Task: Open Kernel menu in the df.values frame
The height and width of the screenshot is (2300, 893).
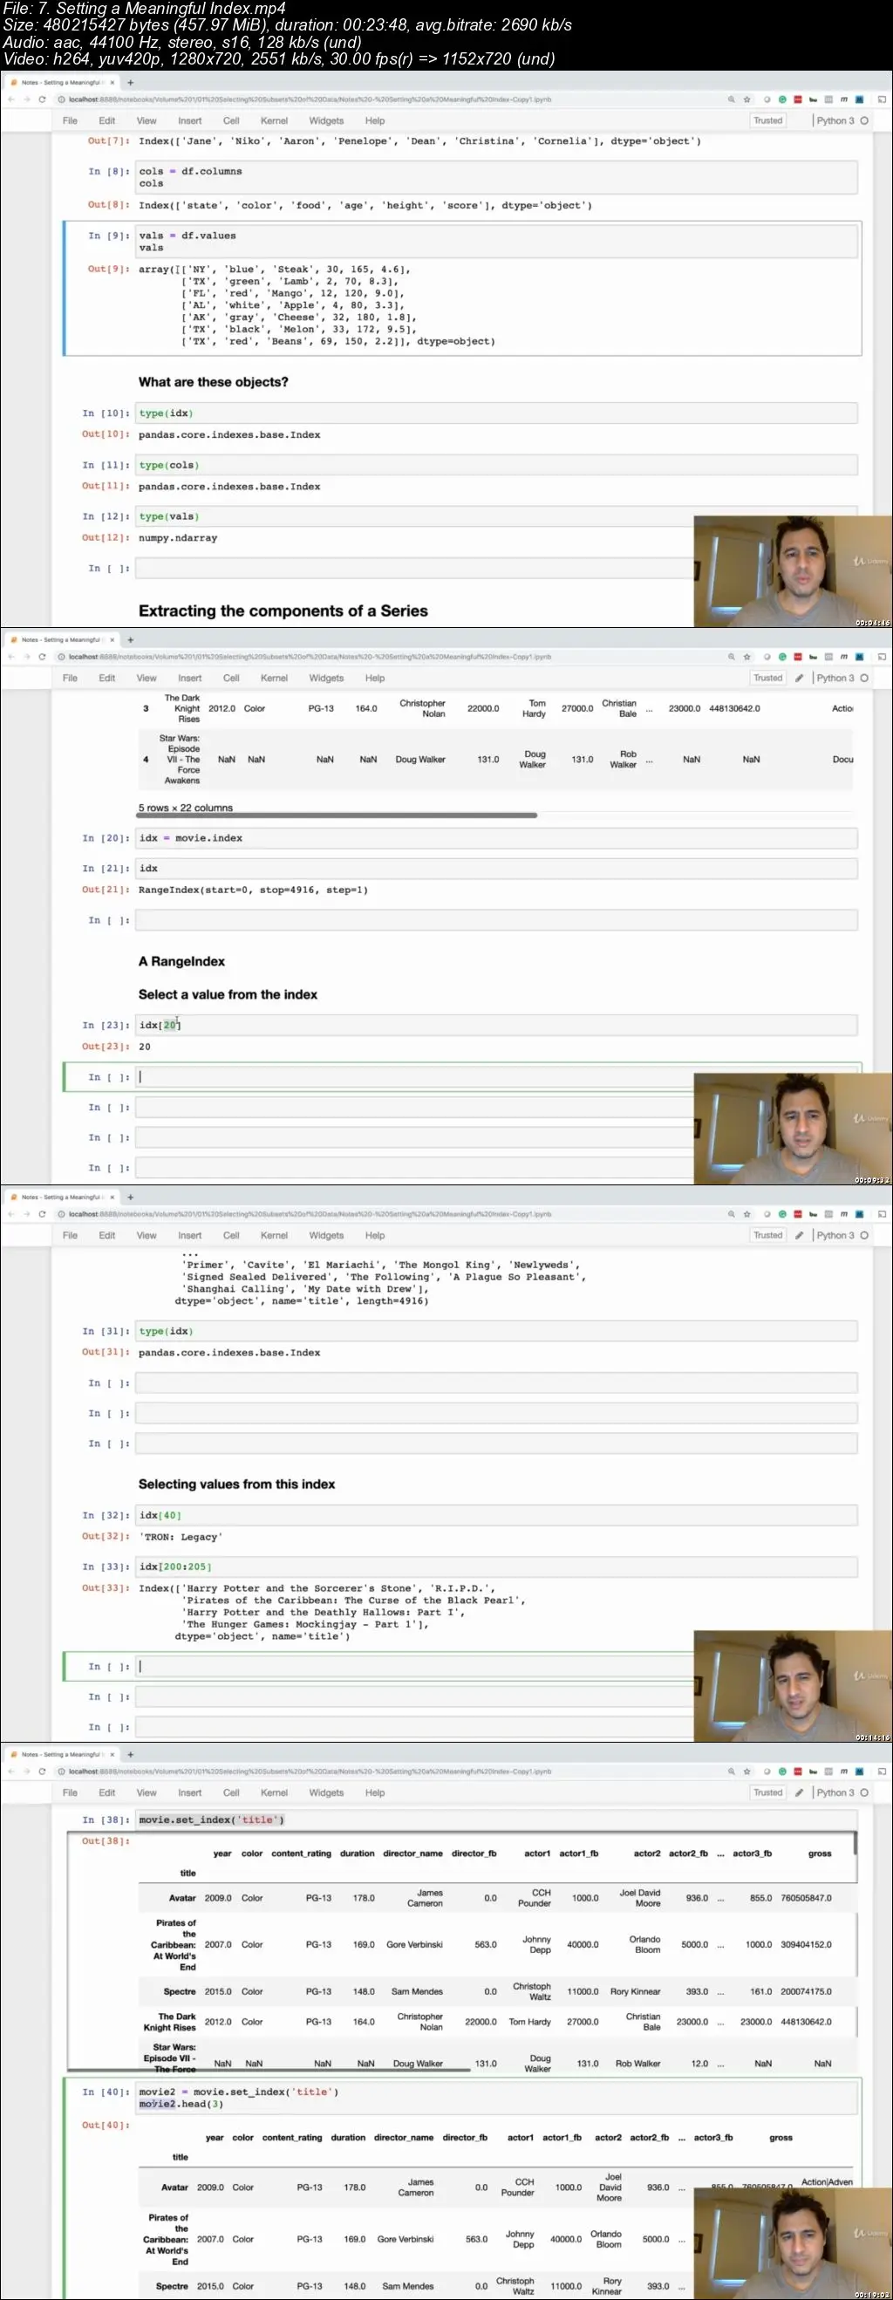Action: (x=274, y=120)
